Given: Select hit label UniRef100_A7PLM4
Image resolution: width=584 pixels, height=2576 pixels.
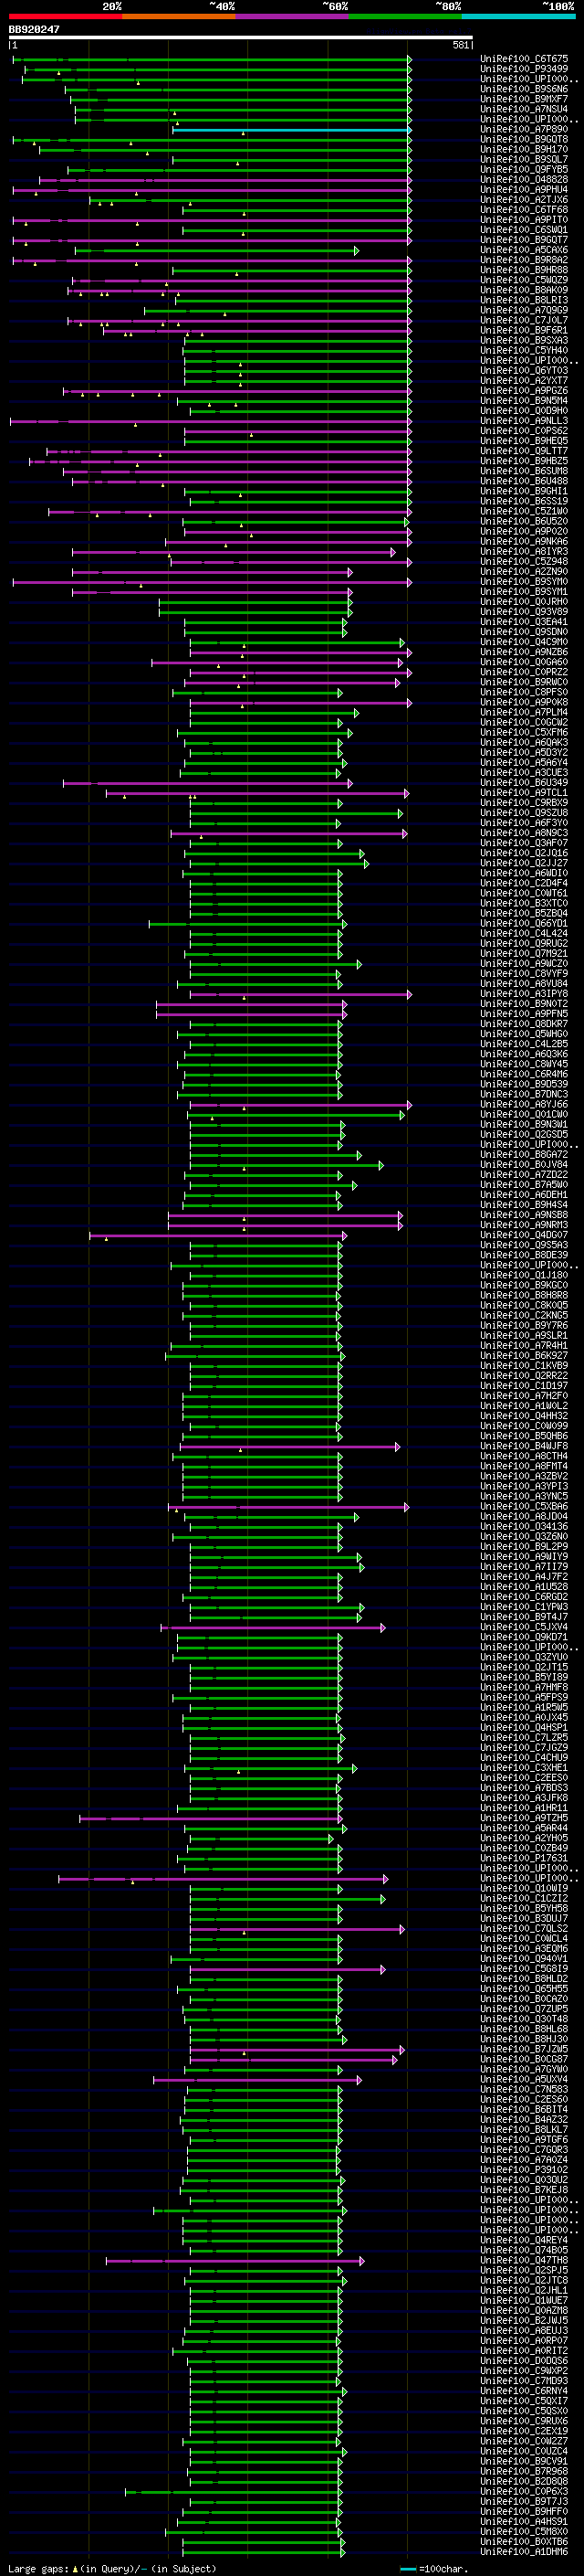Looking at the screenshot, I should pos(524,712).
